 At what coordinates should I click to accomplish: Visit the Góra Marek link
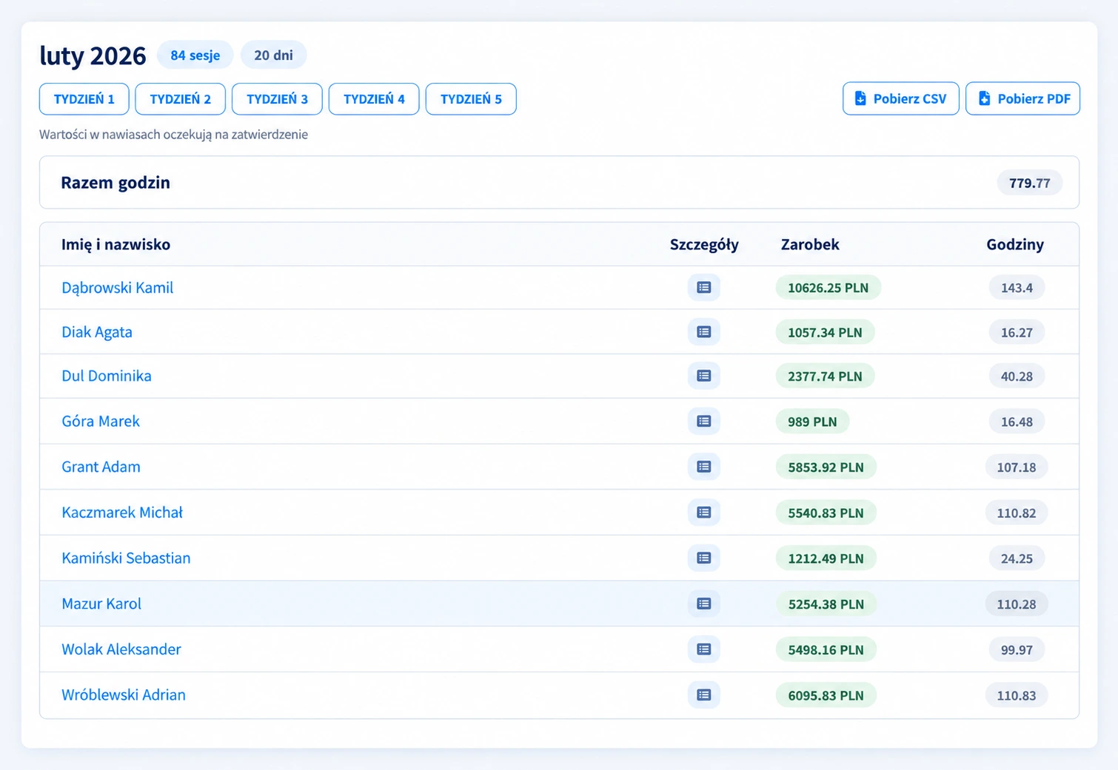tap(101, 422)
